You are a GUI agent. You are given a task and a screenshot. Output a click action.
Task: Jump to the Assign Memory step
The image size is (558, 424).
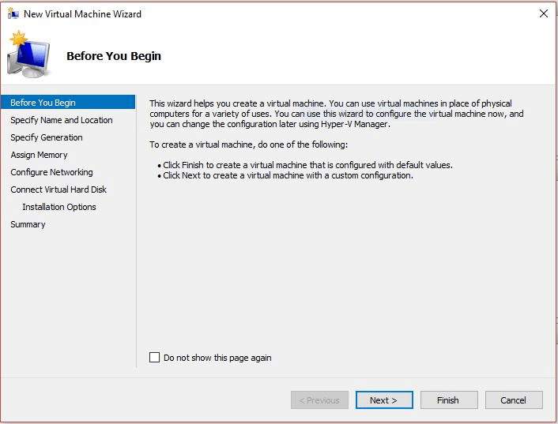[x=40, y=155]
